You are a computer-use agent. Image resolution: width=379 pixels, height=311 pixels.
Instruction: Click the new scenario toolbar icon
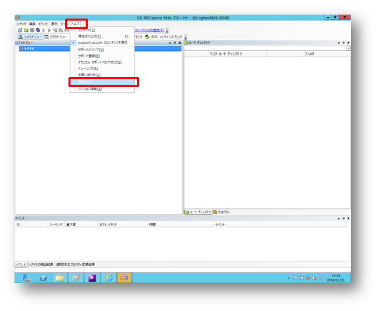click(x=20, y=30)
